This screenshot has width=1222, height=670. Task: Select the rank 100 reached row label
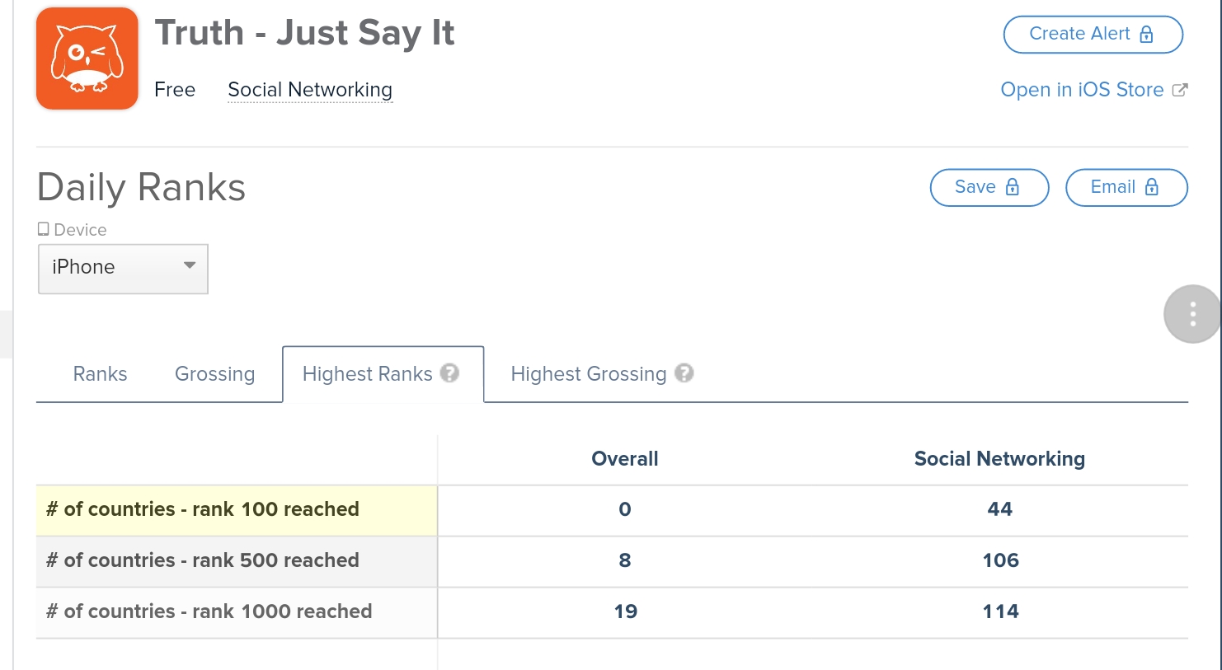coord(203,509)
